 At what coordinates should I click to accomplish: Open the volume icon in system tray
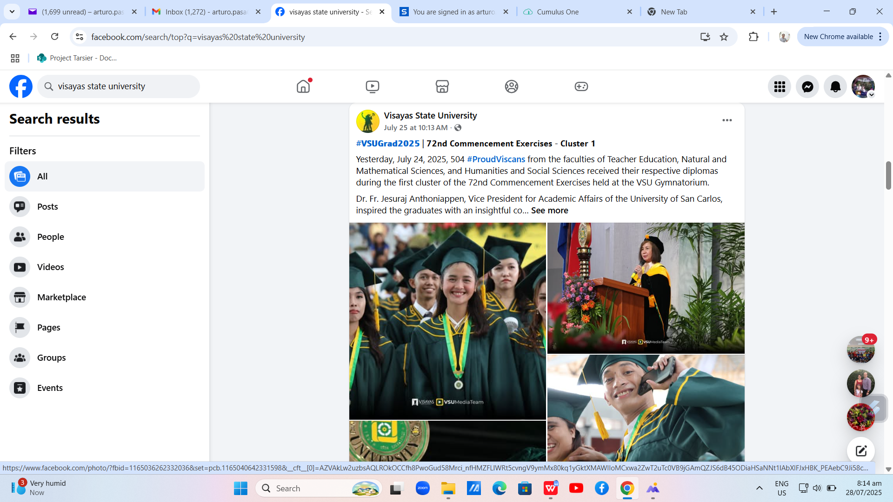pyautogui.click(x=817, y=488)
